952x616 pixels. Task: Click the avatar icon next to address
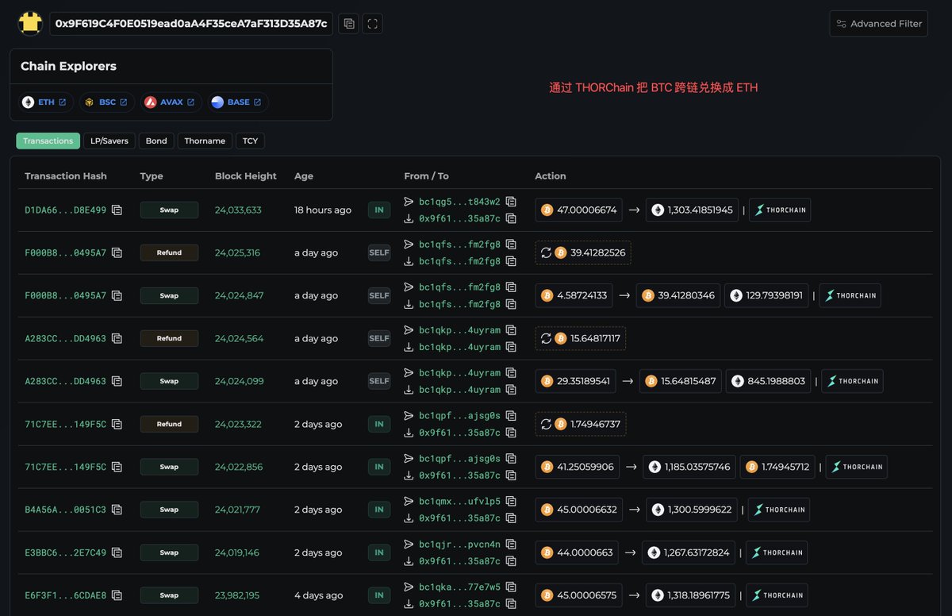click(x=31, y=24)
